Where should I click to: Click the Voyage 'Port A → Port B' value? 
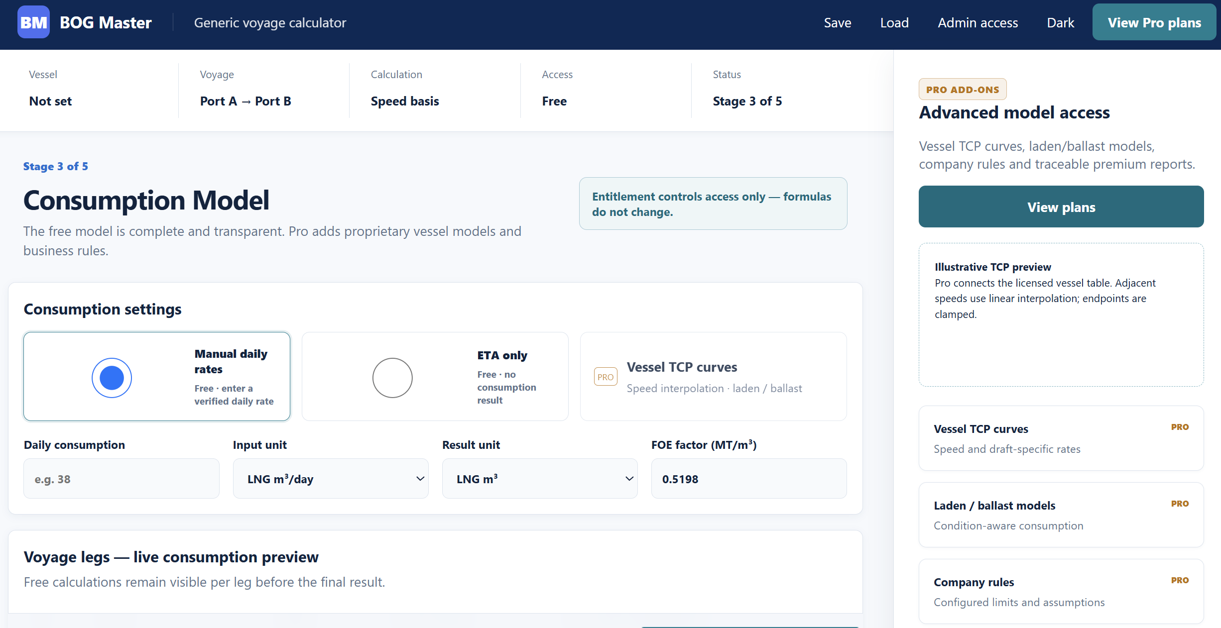[x=245, y=101]
